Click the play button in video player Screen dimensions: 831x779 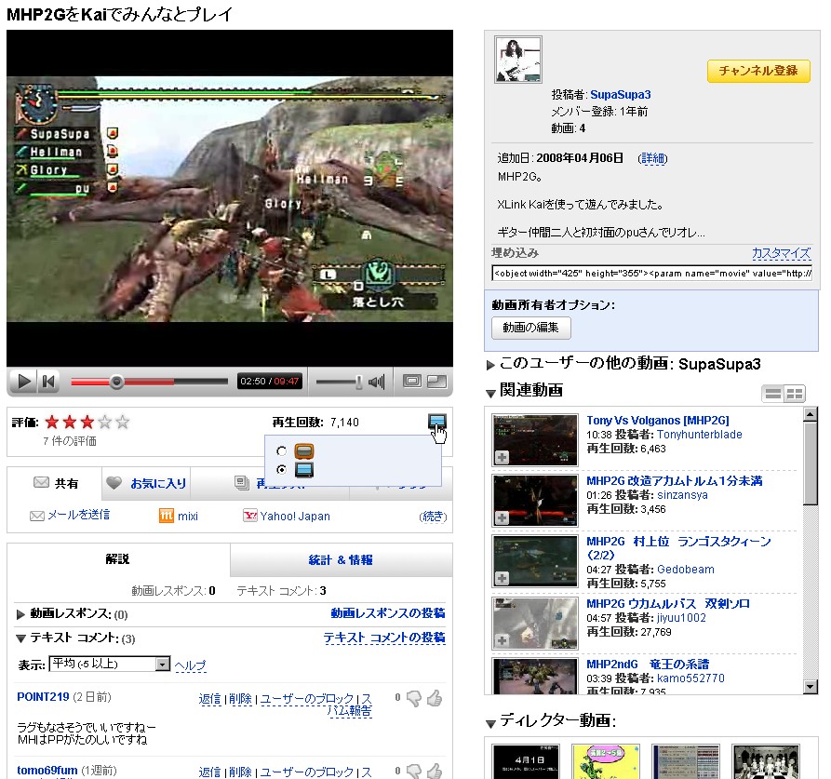point(23,382)
